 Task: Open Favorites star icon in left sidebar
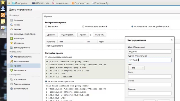(3, 2)
